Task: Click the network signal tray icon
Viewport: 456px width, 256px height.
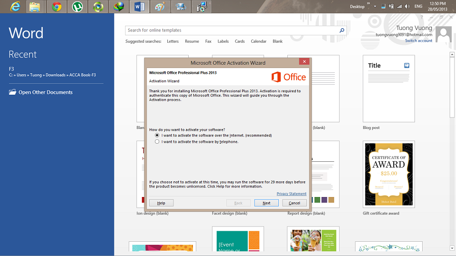Action: pos(399,6)
